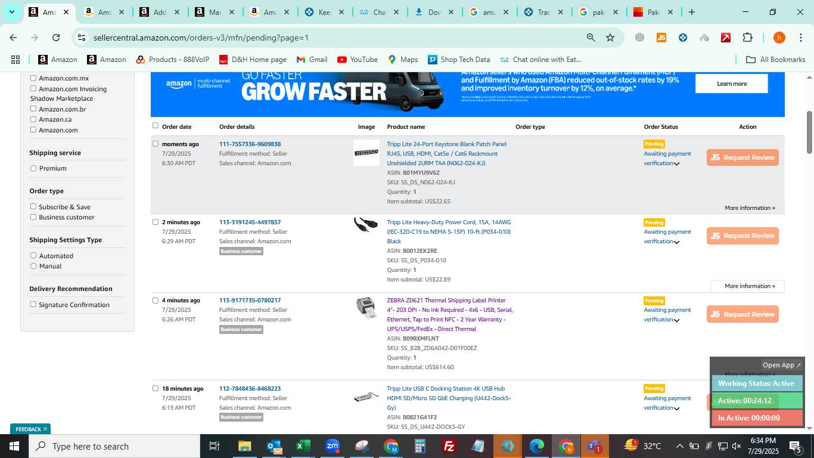The height and width of the screenshot is (458, 814).
Task: Open the apps grid in bookmarks bar
Action: 15,60
